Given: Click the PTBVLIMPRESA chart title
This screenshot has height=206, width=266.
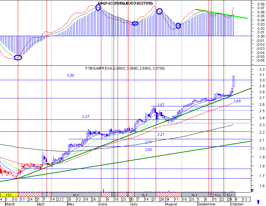Looking at the screenshot, I should pyautogui.click(x=125, y=68).
